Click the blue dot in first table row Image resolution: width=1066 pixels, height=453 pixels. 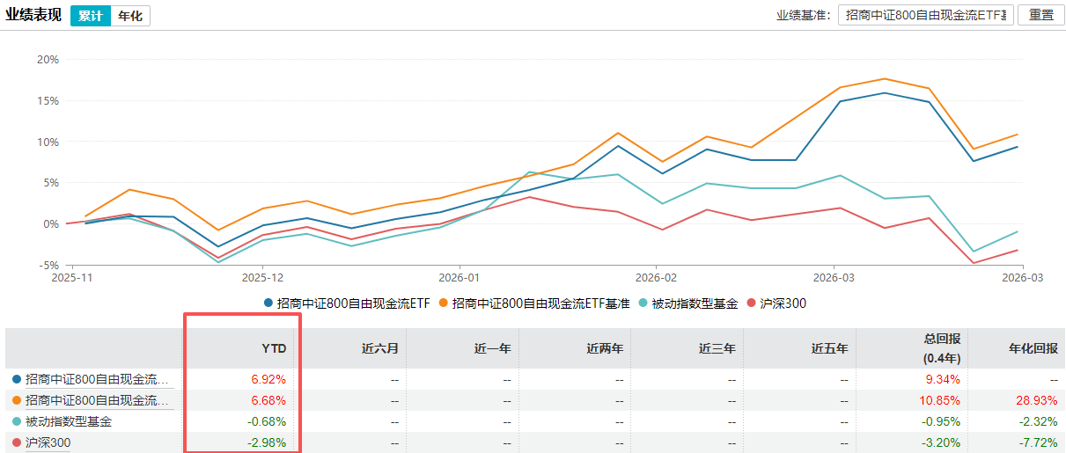(x=18, y=380)
